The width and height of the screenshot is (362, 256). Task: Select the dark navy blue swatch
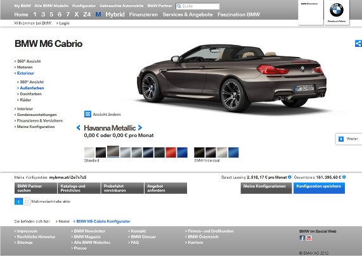pos(148,153)
